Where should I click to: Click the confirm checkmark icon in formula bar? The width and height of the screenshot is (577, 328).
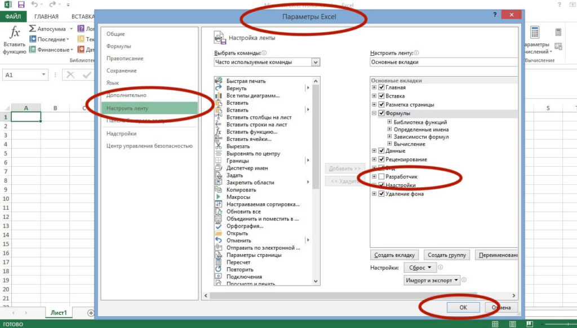pyautogui.click(x=87, y=75)
